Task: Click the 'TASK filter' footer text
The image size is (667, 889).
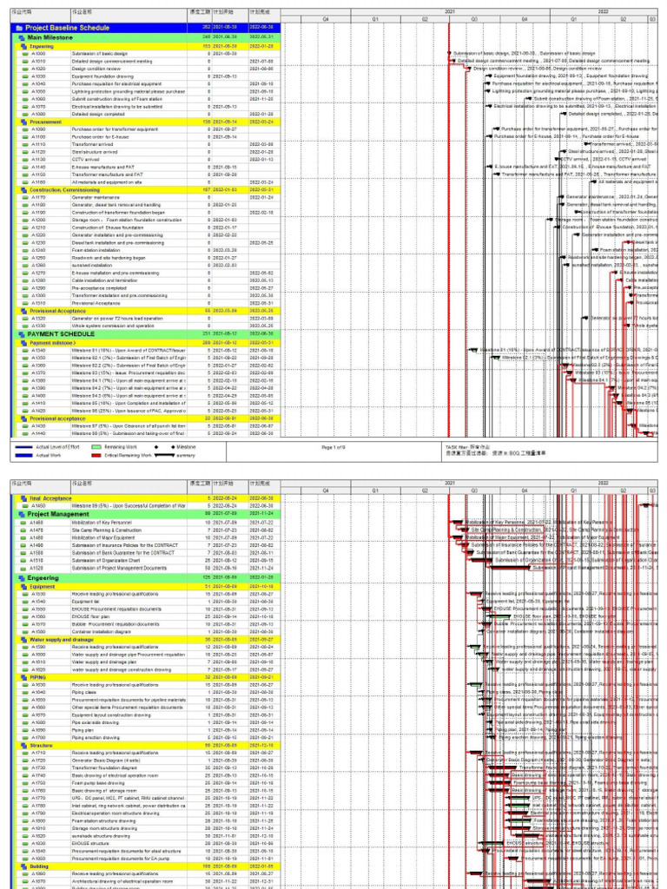Action: (467, 447)
